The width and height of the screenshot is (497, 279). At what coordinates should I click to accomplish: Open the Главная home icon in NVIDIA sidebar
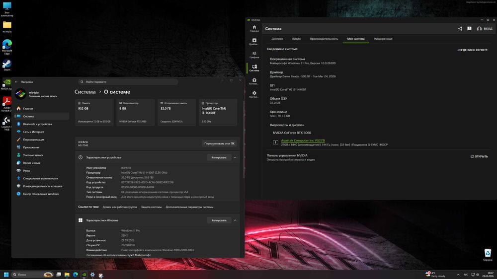254,28
